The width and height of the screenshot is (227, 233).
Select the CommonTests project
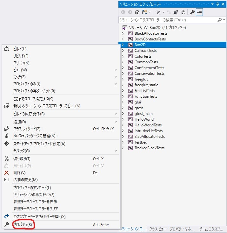[146, 62]
